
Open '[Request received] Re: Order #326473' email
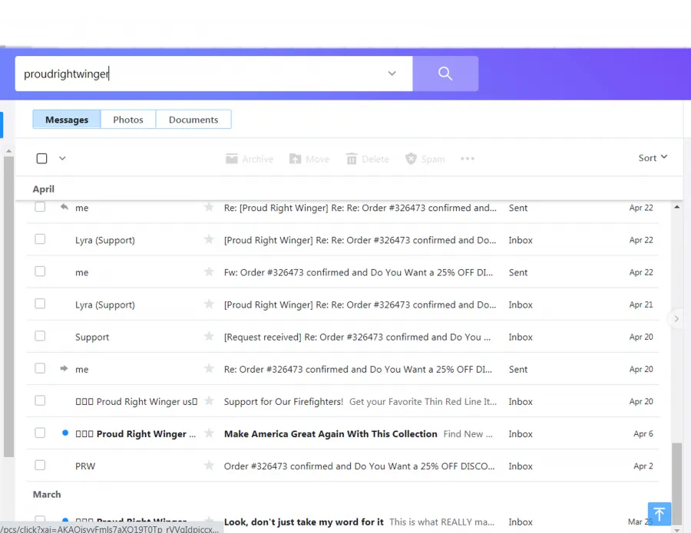pos(357,337)
